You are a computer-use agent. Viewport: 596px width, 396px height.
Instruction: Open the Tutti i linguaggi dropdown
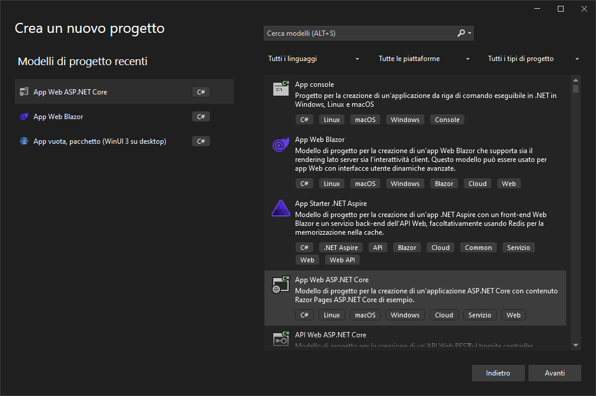[x=313, y=59]
